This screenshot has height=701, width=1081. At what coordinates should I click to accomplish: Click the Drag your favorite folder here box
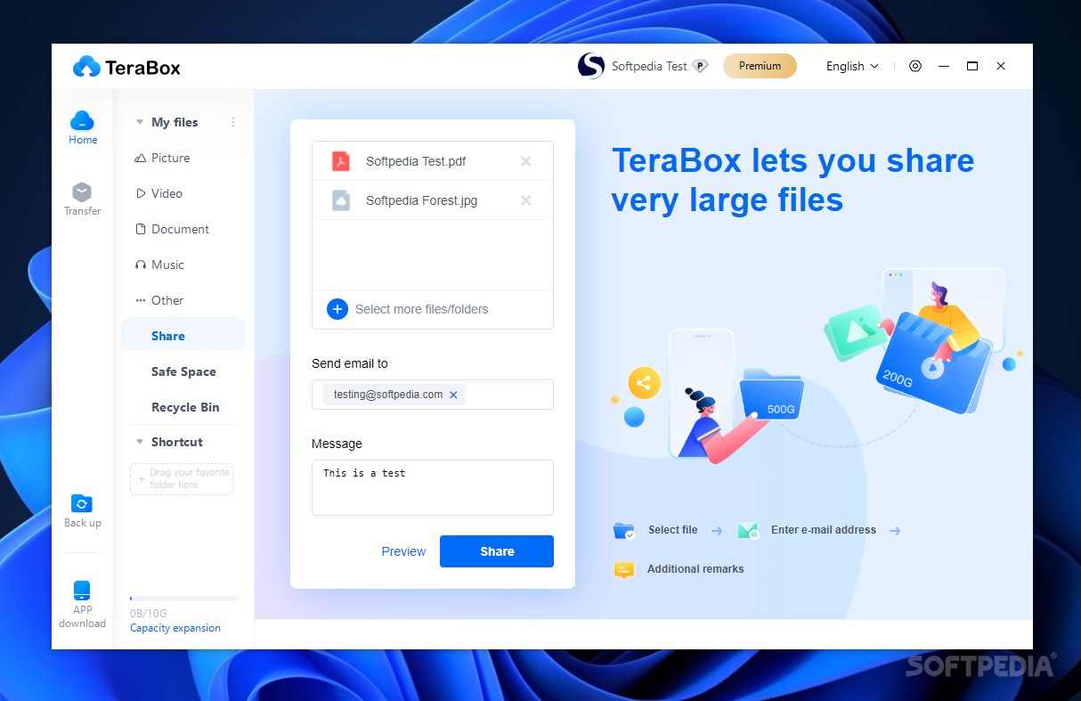(x=182, y=479)
